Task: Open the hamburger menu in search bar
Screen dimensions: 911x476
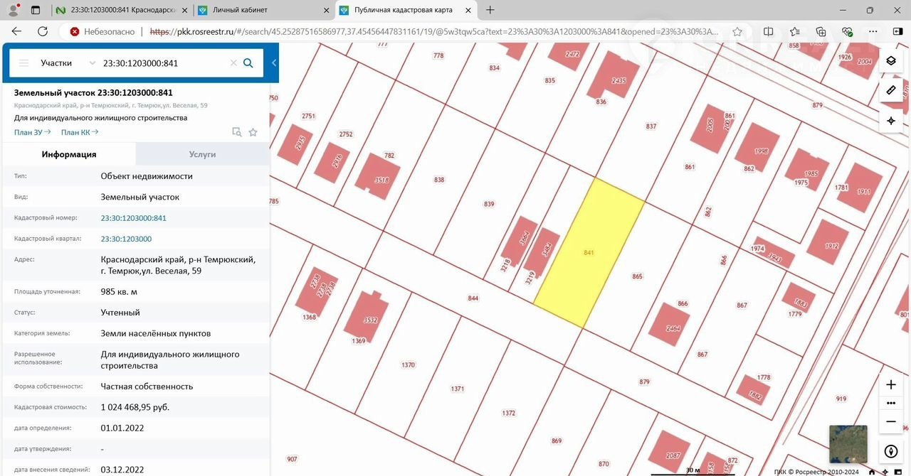Action: coord(23,63)
